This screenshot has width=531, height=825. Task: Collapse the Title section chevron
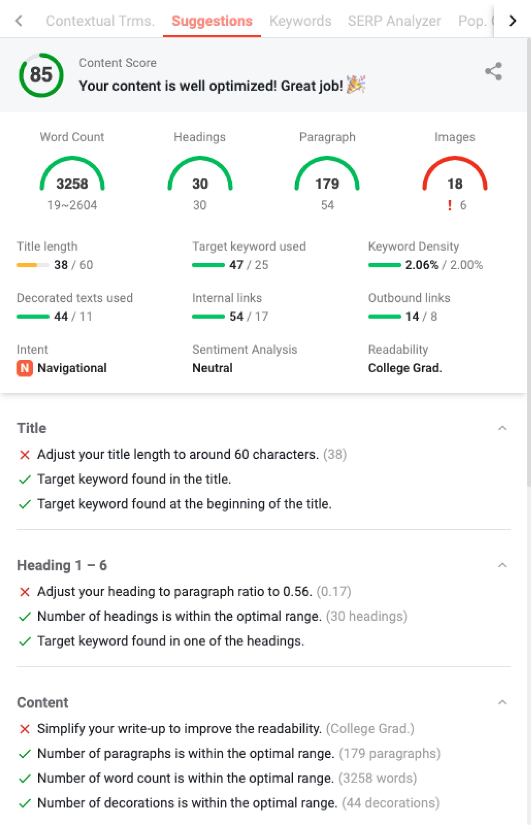pos(502,428)
